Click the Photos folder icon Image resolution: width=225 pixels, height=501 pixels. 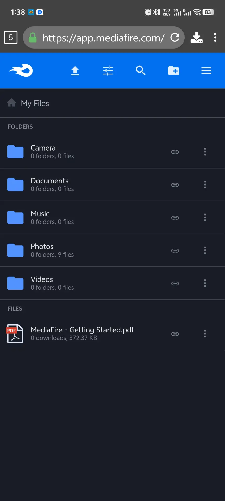[x=15, y=250]
